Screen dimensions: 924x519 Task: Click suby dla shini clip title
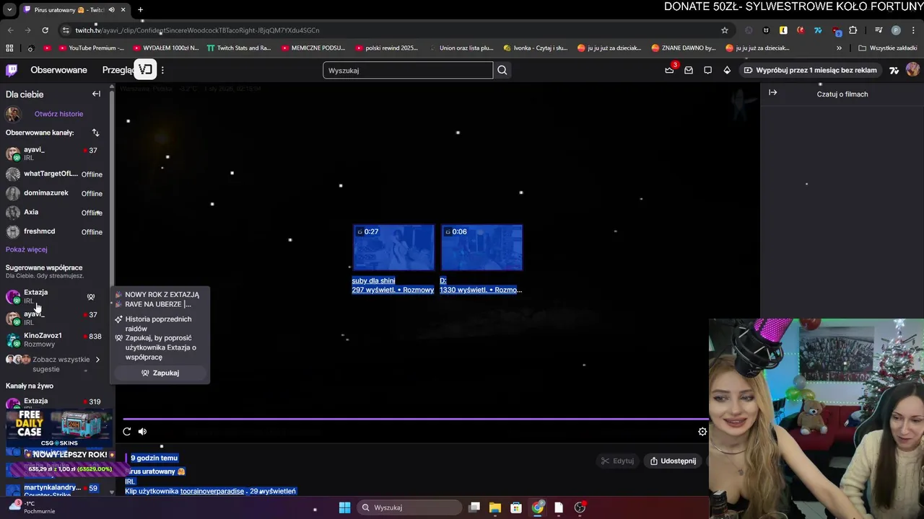373,280
